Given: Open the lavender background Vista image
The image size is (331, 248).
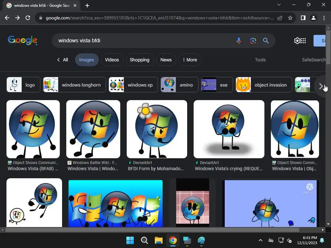Looking at the screenshot, I should (271, 203).
